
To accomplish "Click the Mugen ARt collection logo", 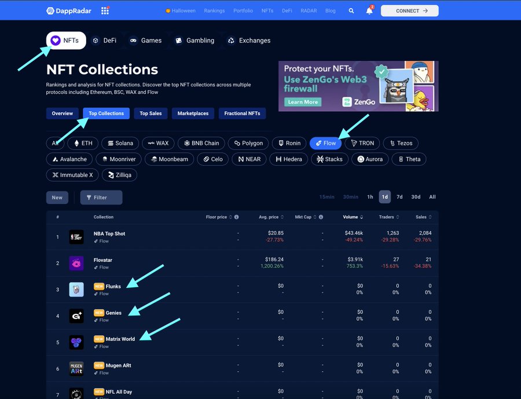I will (76, 369).
